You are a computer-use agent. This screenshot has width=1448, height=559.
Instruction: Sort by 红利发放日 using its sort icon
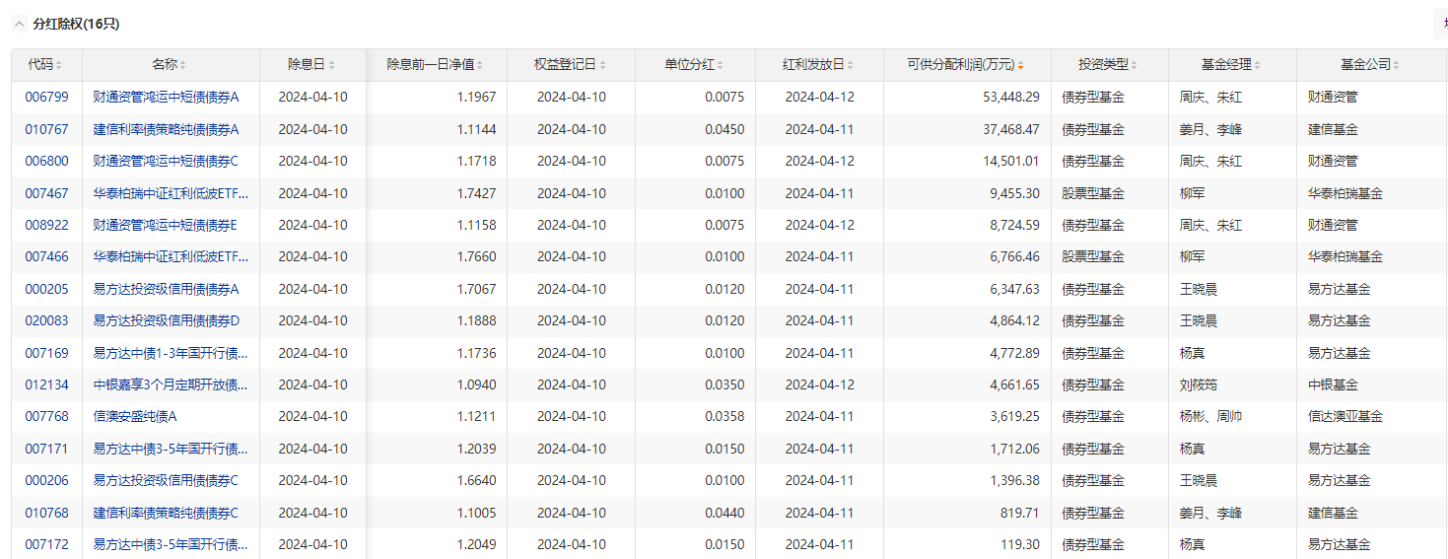pos(851,65)
